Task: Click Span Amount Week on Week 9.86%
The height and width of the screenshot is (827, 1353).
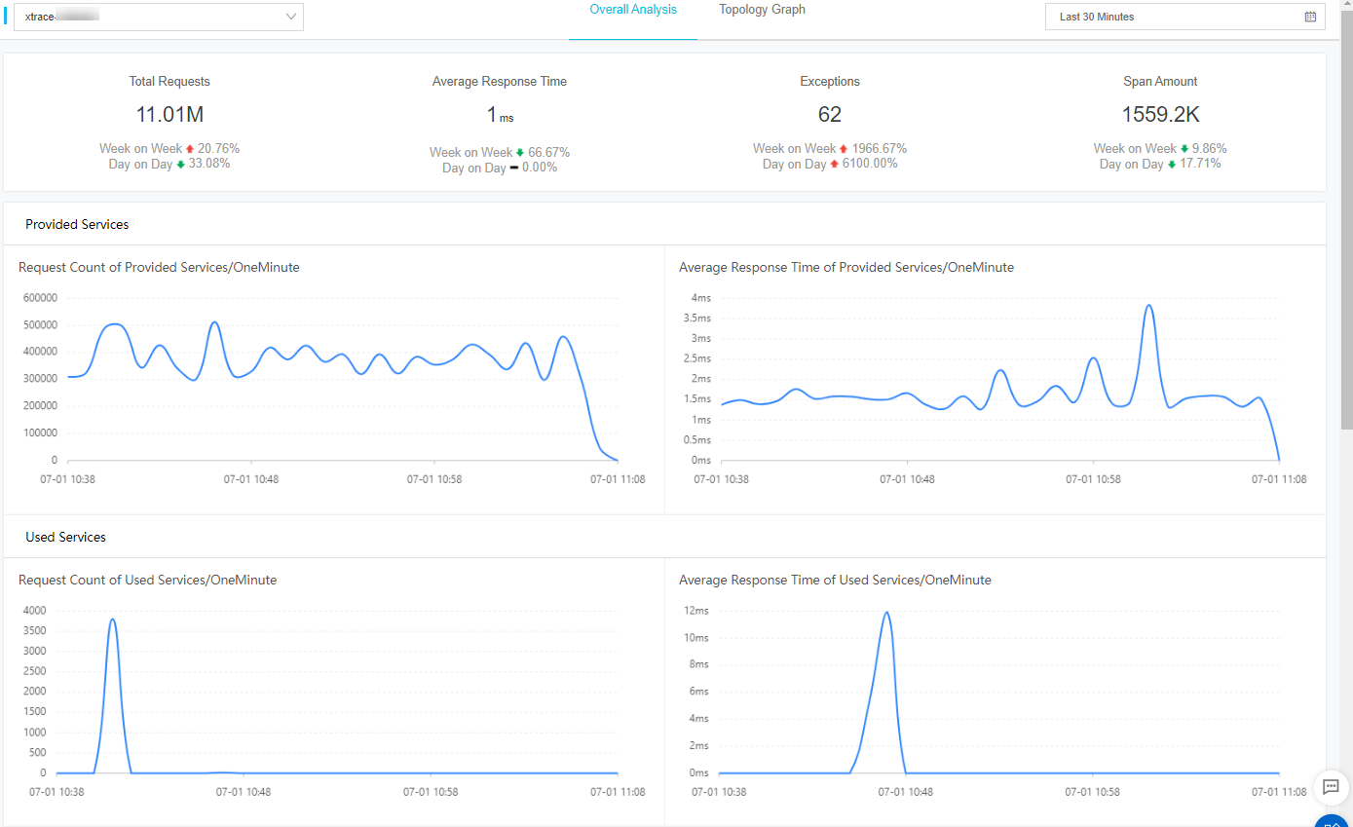Action: click(x=1160, y=149)
